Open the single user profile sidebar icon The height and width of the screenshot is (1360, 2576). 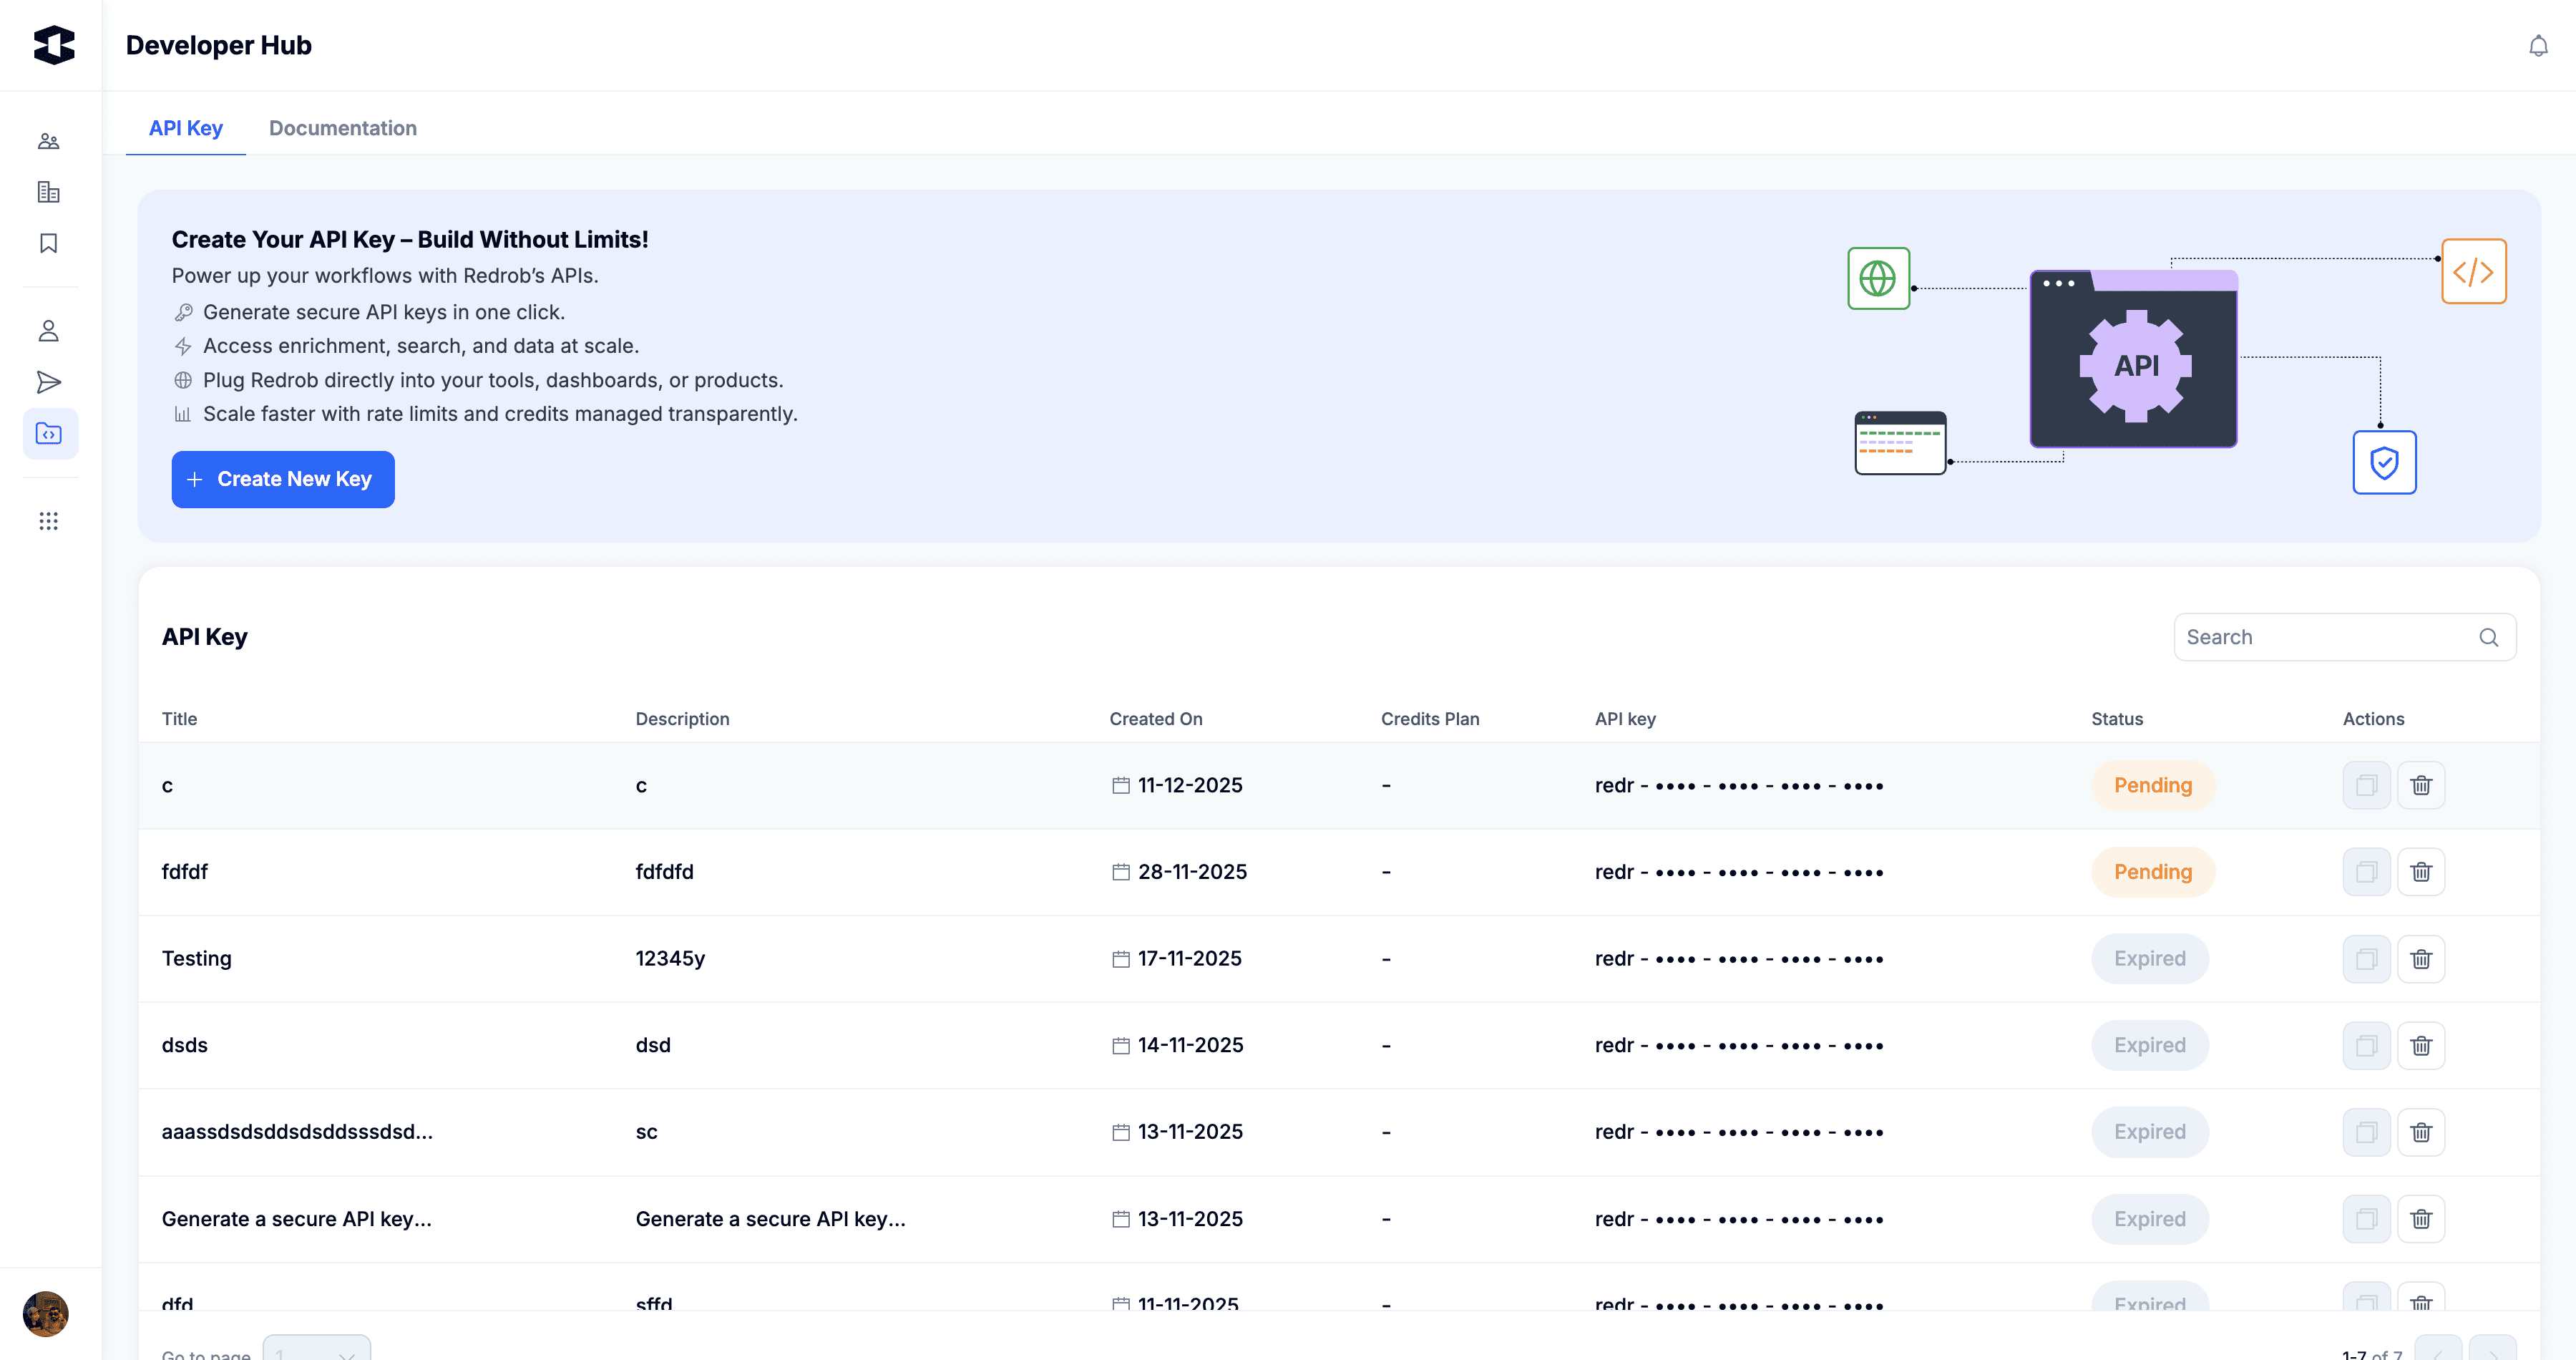coord(49,331)
